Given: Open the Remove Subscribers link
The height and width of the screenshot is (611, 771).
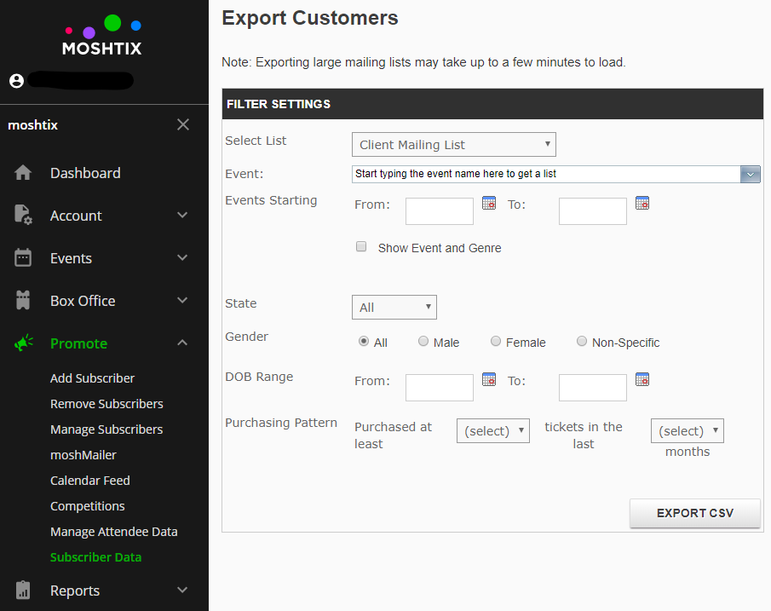Looking at the screenshot, I should coord(106,404).
